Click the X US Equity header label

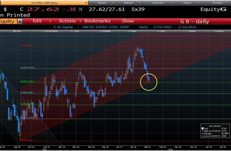(x=63, y=27)
